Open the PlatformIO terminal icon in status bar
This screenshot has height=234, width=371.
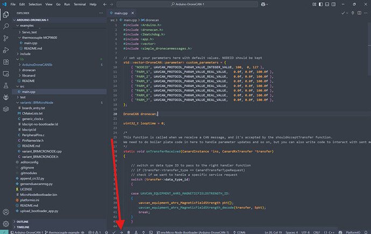tap(151, 232)
